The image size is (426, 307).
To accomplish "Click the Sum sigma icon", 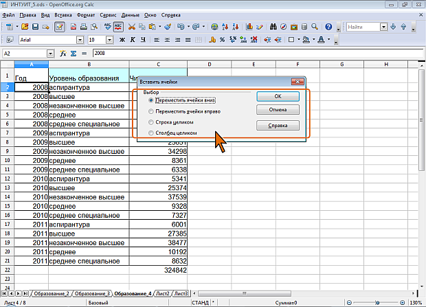I will (x=72, y=53).
